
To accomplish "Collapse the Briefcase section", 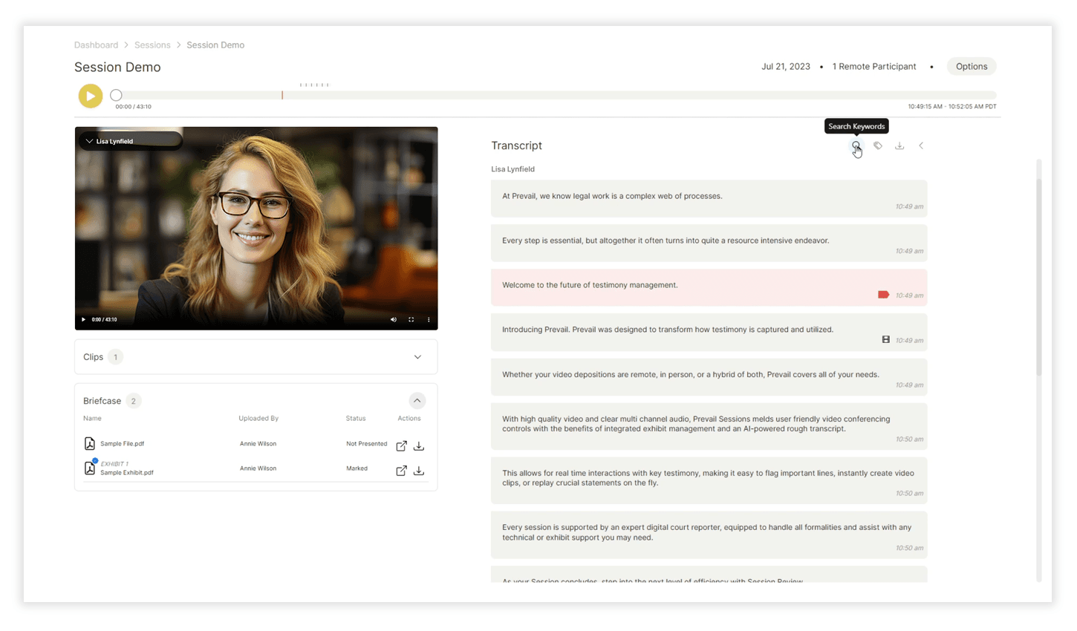I will click(x=417, y=401).
